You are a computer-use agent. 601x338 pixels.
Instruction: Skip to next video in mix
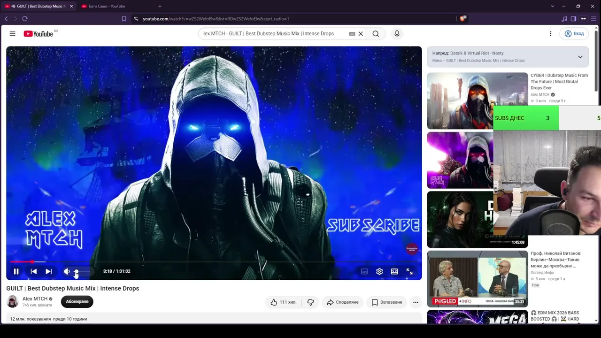click(x=48, y=271)
